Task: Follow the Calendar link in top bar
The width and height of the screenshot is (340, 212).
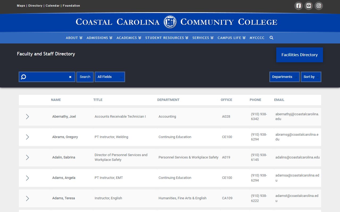Action: (x=53, y=6)
